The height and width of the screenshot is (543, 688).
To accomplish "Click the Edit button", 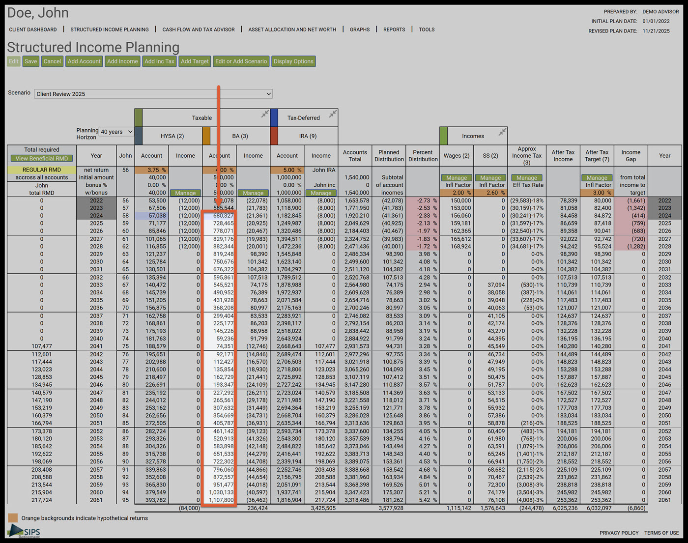I will pos(14,61).
